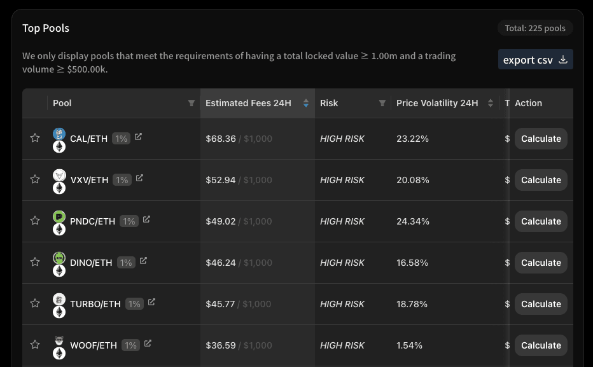Click the Total: 225 pools badge
The width and height of the screenshot is (593, 367).
[x=535, y=28]
